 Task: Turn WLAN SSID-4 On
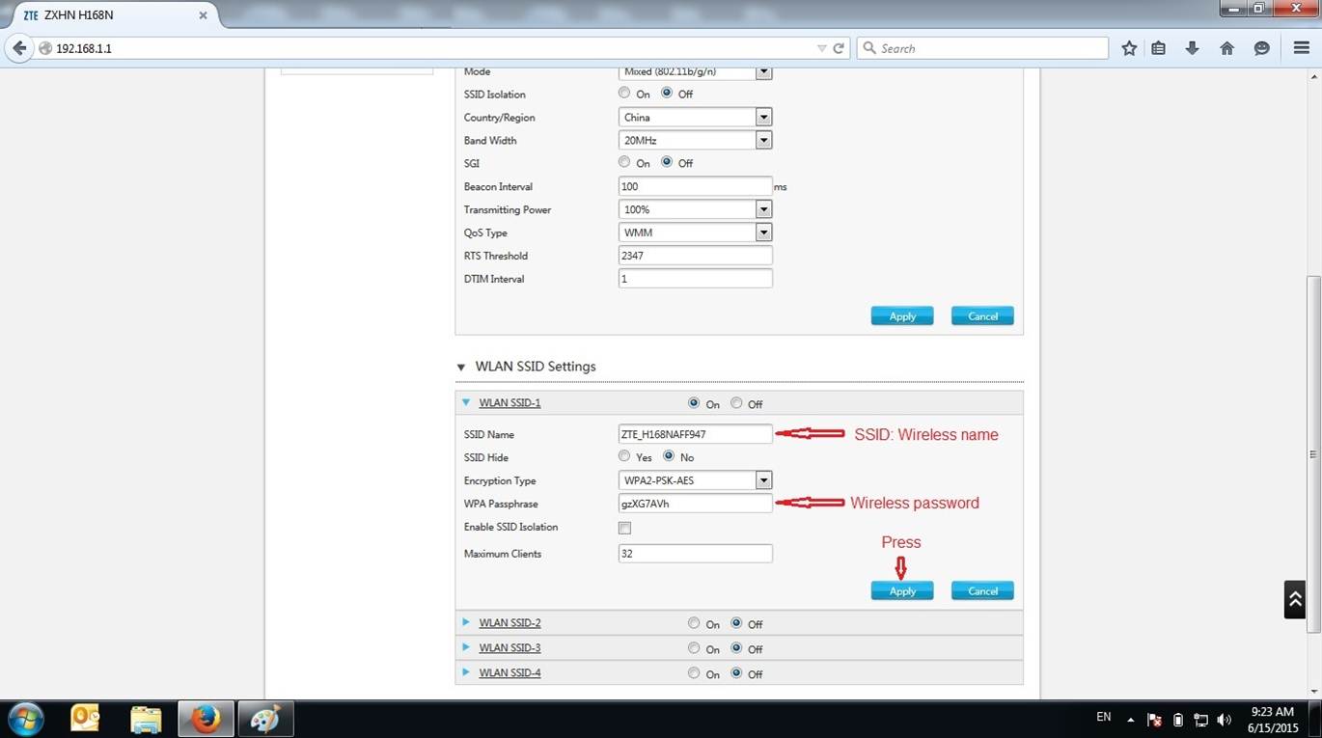694,673
